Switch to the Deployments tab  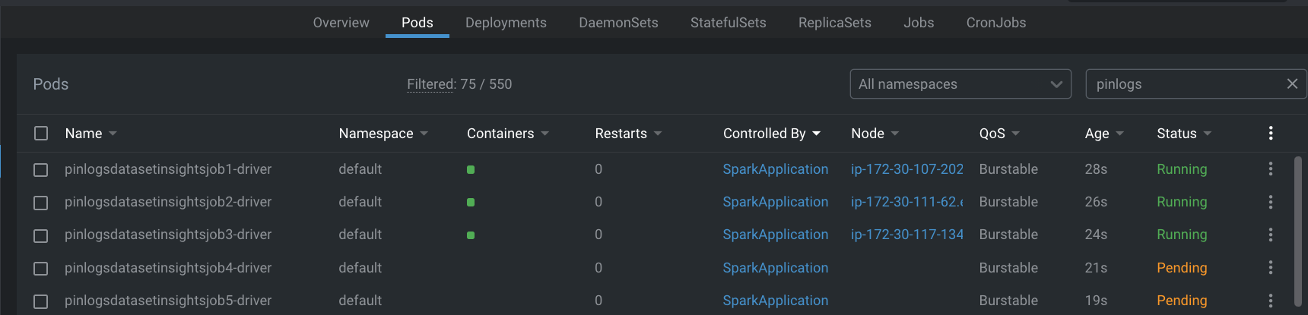[x=506, y=23]
